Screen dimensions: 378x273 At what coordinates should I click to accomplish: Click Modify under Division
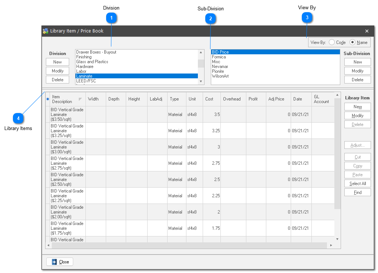[x=57, y=71]
